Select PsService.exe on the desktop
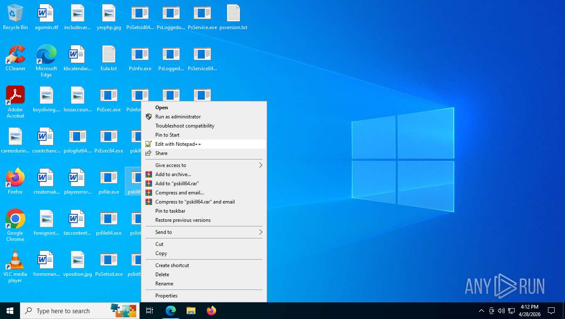Screen dimensions: 565x319 click(202, 17)
